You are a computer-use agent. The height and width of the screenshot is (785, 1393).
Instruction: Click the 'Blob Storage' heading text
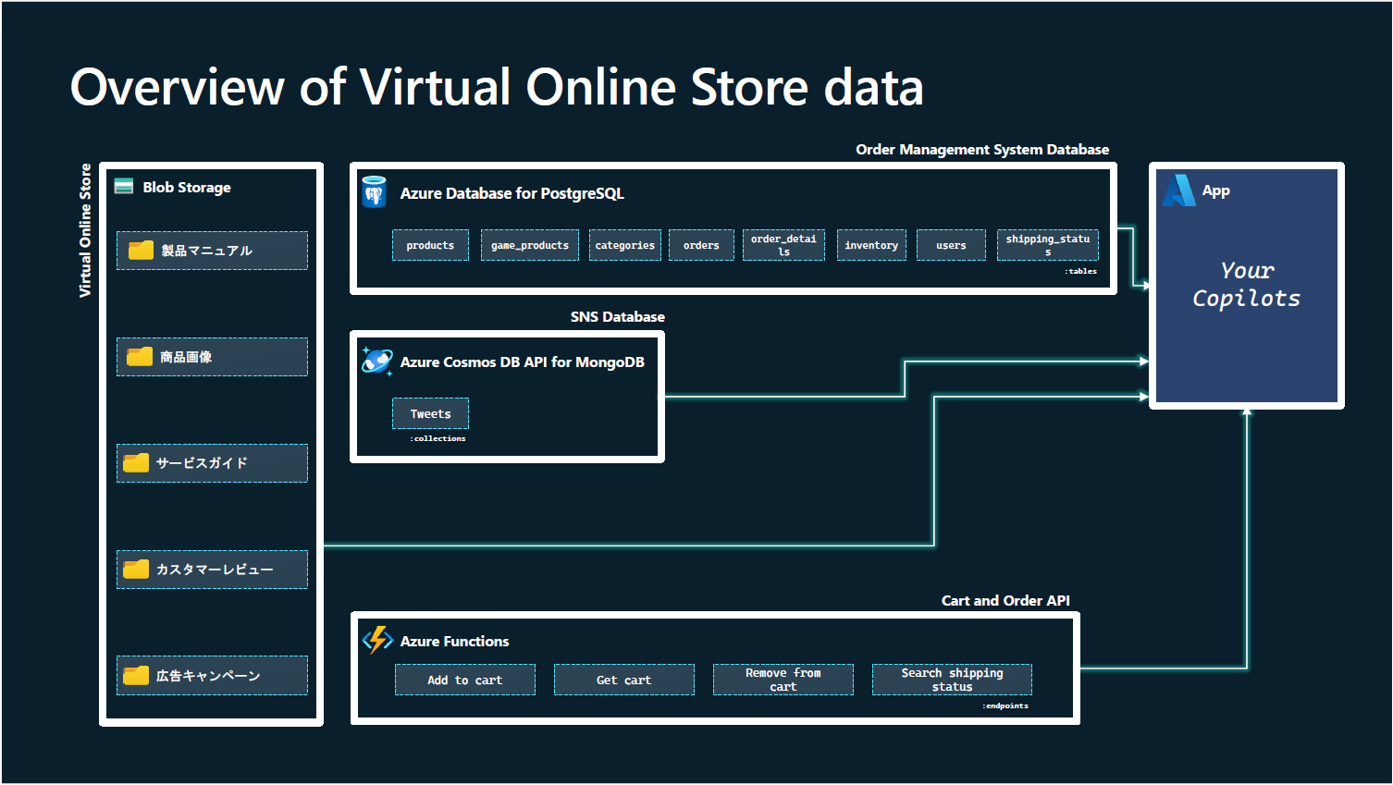click(x=187, y=187)
